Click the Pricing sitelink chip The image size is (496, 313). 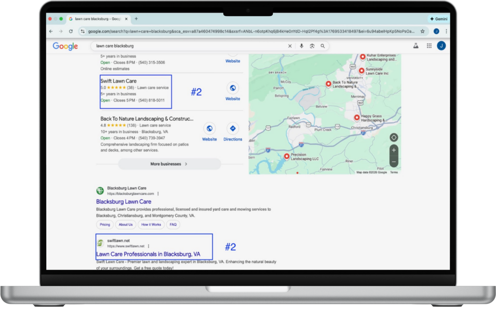pyautogui.click(x=105, y=225)
